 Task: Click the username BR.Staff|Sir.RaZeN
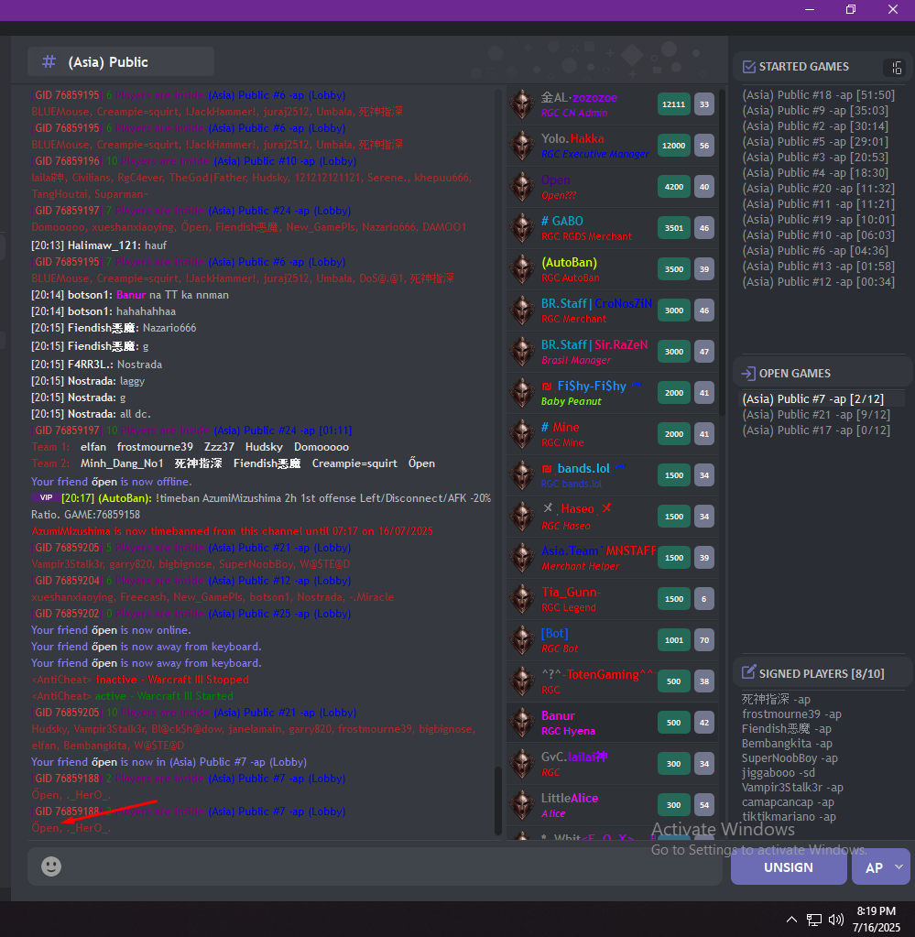click(x=594, y=344)
